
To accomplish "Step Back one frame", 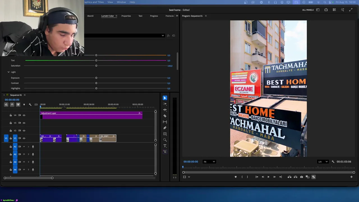I will [263, 177].
